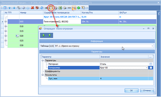161x97 pixels.
Task: Select operation number 025
Action: (x=21, y=41)
